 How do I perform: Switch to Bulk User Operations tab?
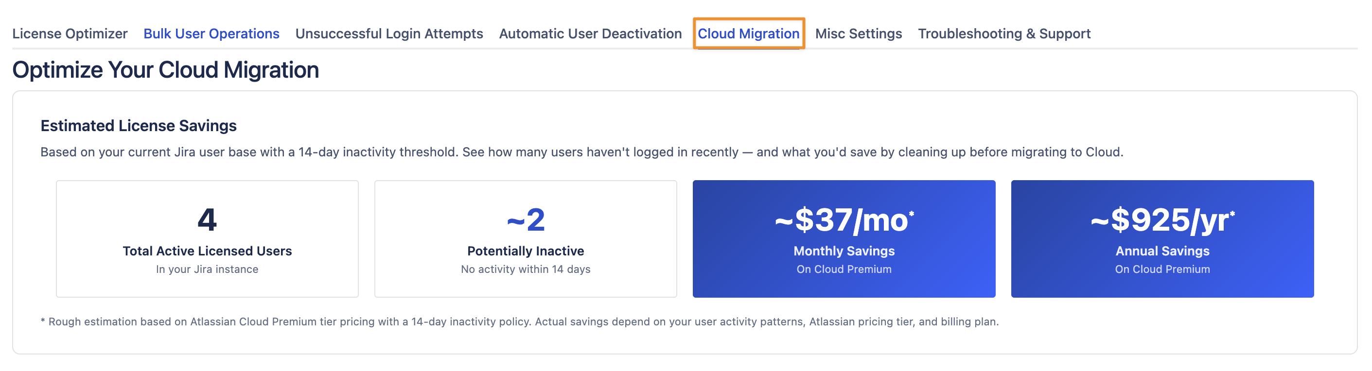(211, 34)
